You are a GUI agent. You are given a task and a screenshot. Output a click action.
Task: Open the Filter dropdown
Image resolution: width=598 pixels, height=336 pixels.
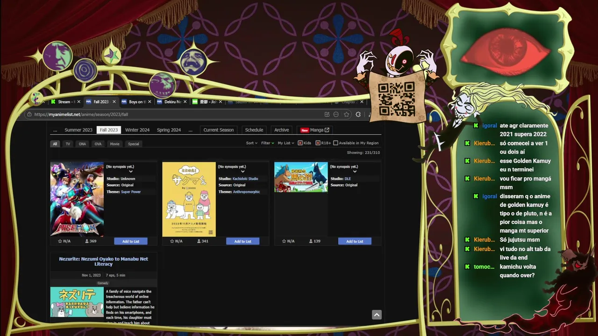pyautogui.click(x=267, y=143)
